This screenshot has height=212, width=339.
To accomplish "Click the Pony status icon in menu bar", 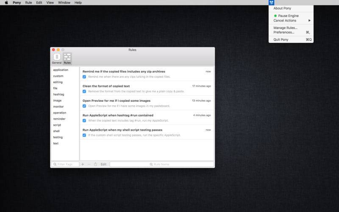I will pos(271,3).
